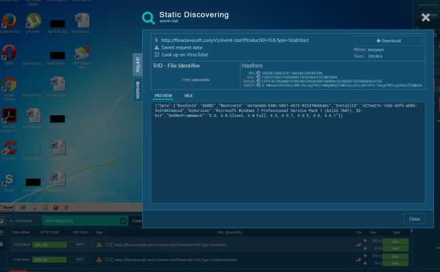
Task: Open Look up on VirusTotal link
Action: point(184,55)
